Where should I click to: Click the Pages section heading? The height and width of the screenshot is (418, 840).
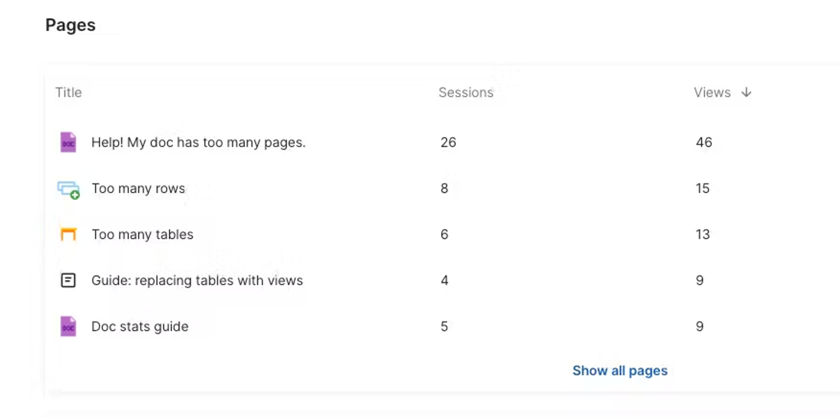tap(71, 25)
